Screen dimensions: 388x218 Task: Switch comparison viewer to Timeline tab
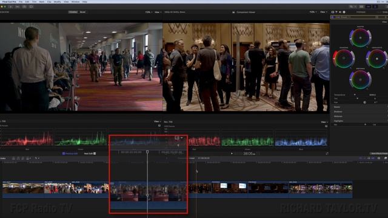pos(73,12)
